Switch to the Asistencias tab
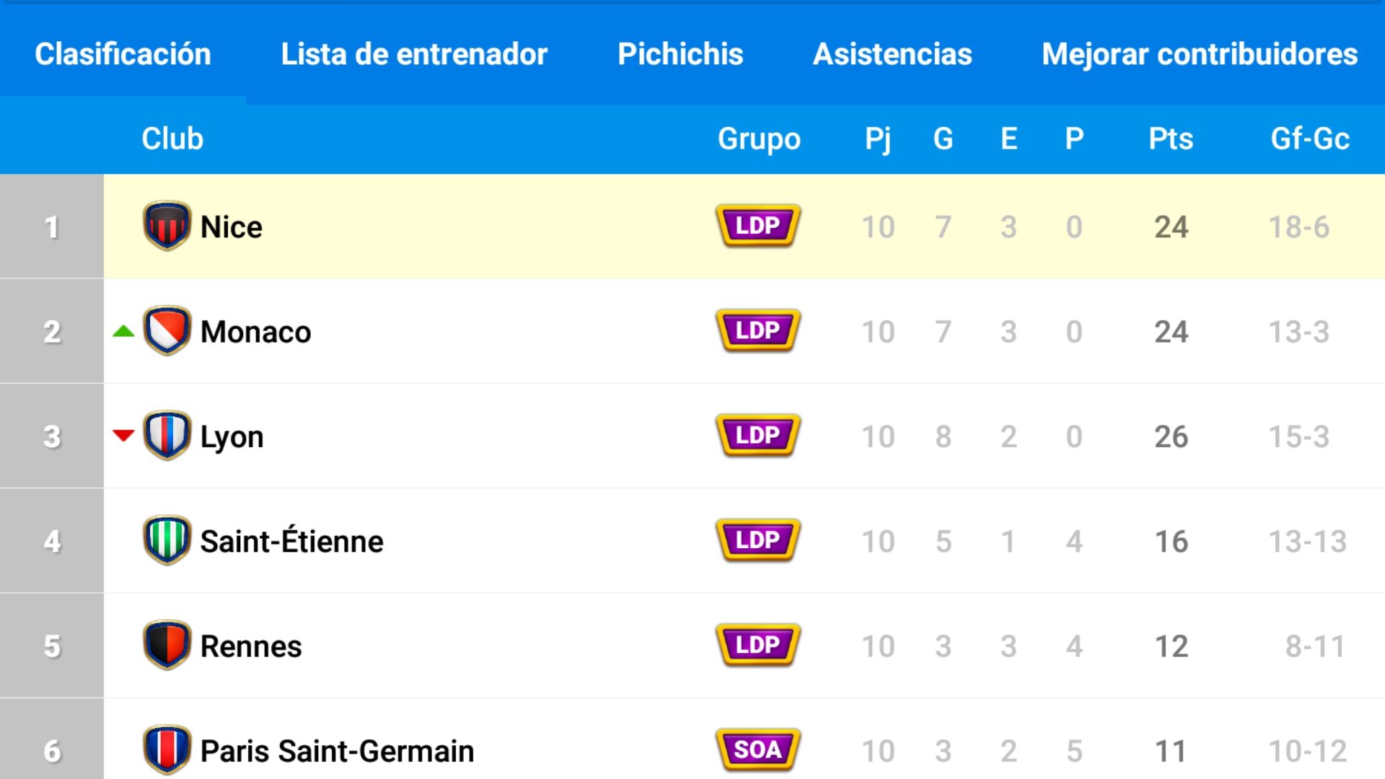The height and width of the screenshot is (779, 1385). coord(892,53)
